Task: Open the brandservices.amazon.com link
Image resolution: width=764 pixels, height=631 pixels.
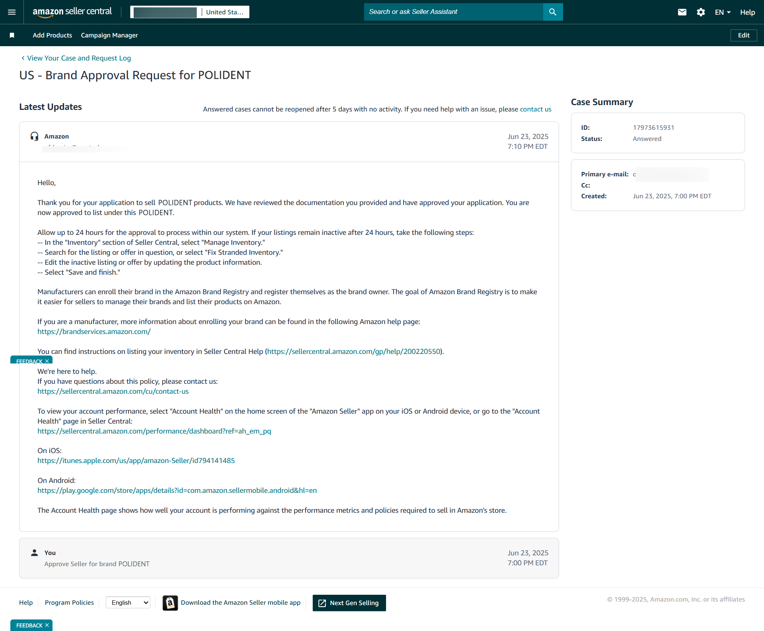Action: coord(94,332)
